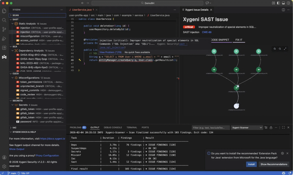Open the Xygeni-Scanner output channel dropdown

coord(247,128)
